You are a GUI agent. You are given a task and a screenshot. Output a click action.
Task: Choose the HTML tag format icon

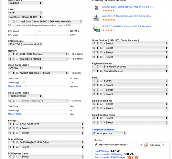157,145
